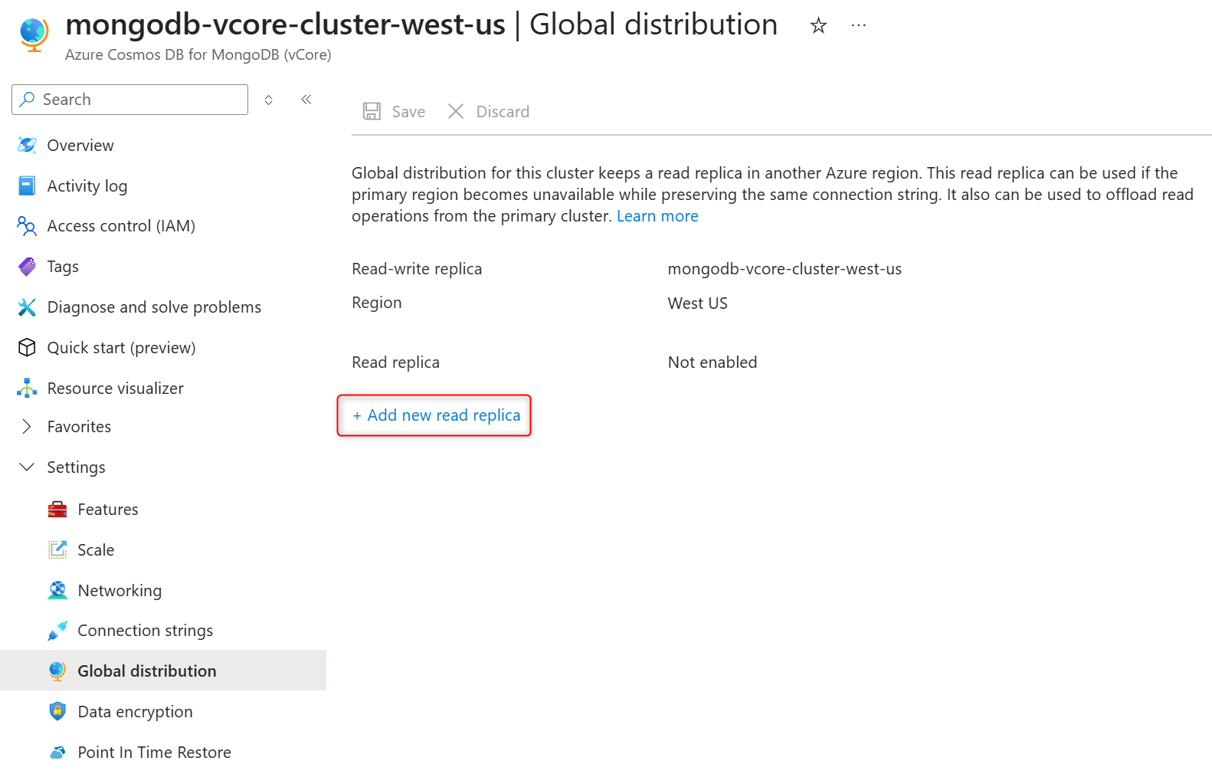This screenshot has width=1212, height=774.
Task: Open the more options ellipsis menu
Action: 859,26
